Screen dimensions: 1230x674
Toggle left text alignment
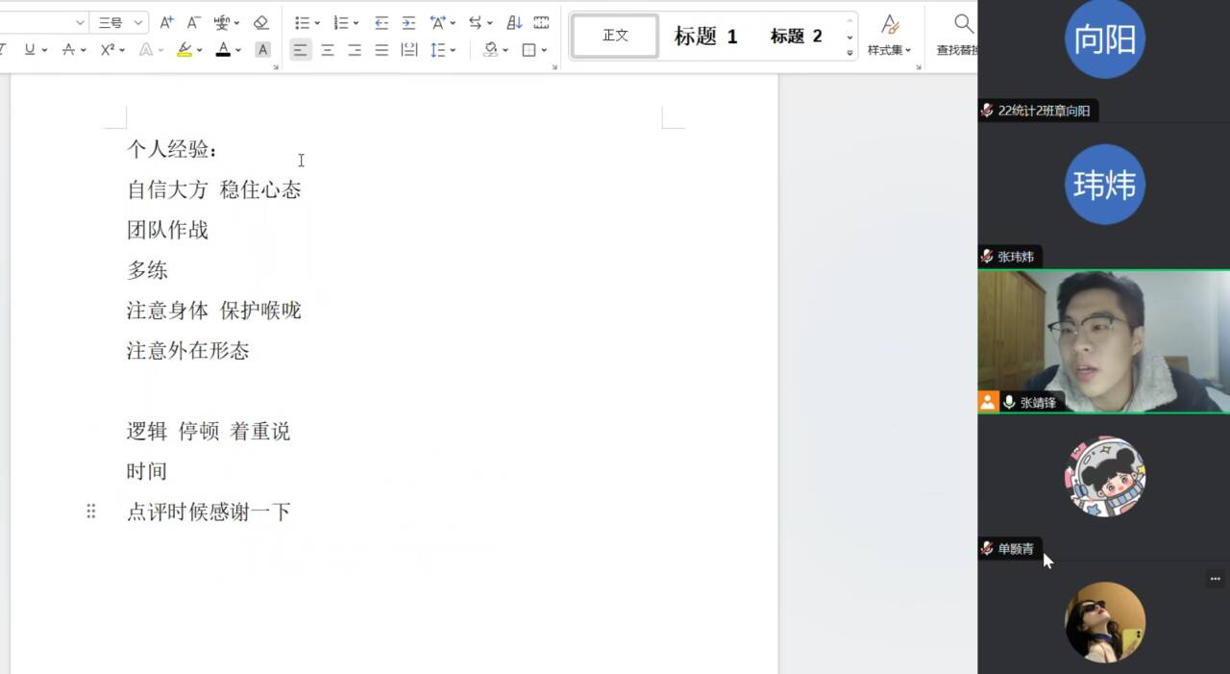[x=301, y=50]
